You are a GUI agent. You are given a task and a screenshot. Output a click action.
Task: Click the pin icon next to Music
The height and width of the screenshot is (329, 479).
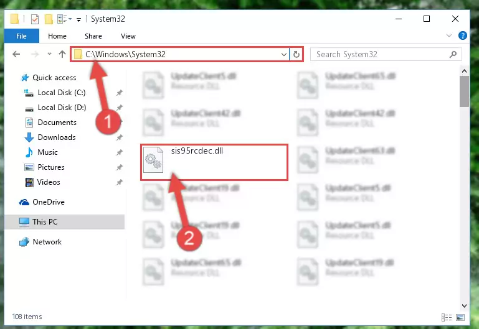pyautogui.click(x=120, y=152)
